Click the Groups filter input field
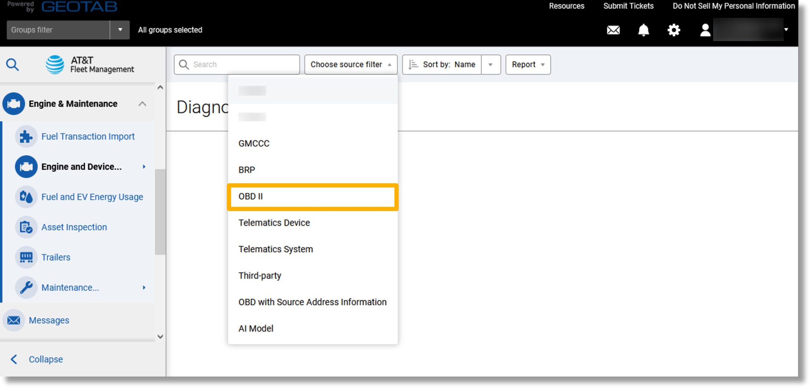810x388 pixels. 58,30
